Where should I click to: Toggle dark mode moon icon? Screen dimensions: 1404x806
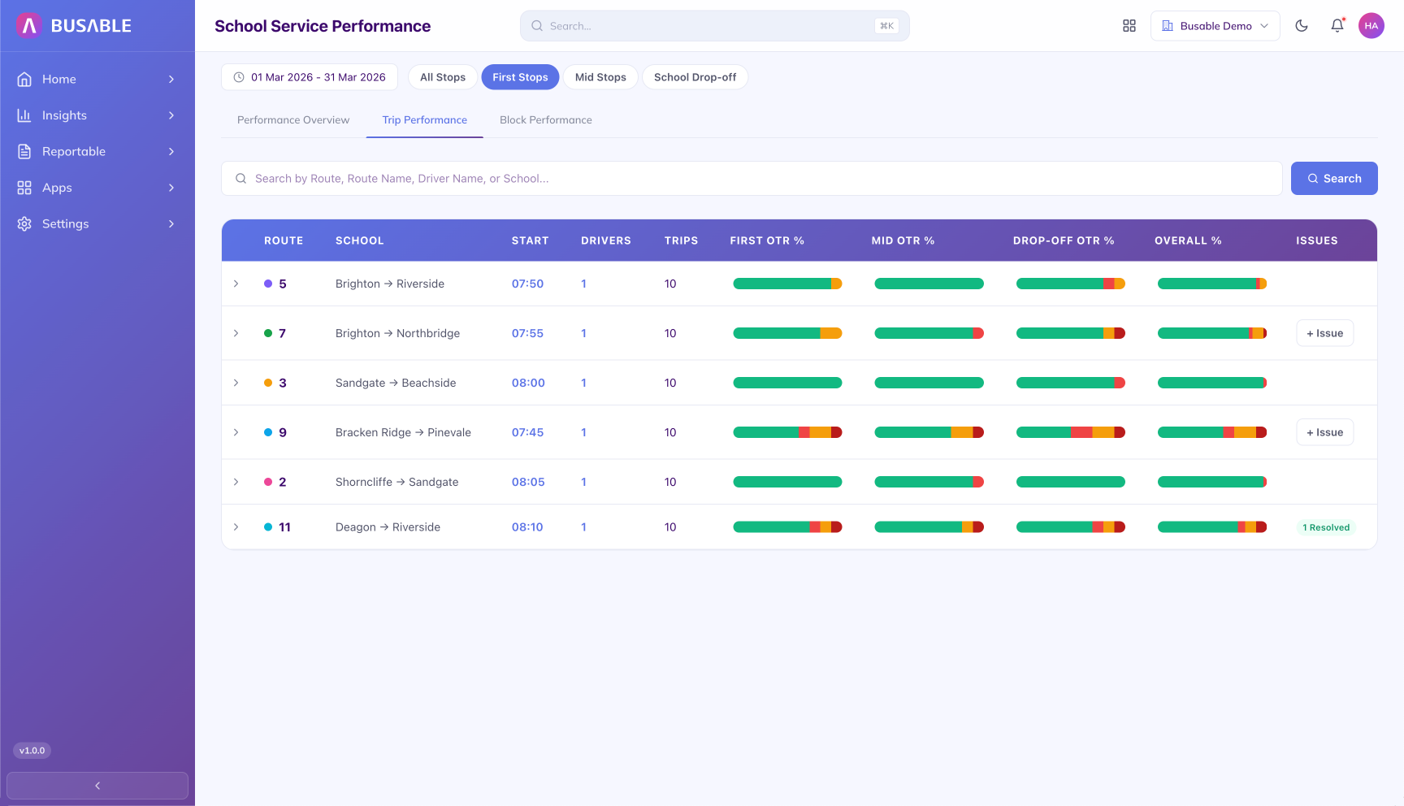(x=1302, y=26)
